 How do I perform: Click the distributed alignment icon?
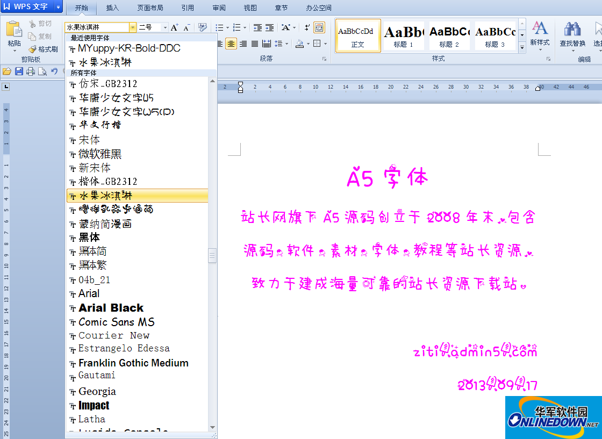coord(267,44)
